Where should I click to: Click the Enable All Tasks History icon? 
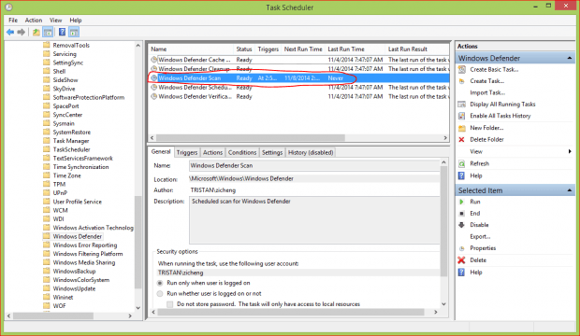[461, 116]
